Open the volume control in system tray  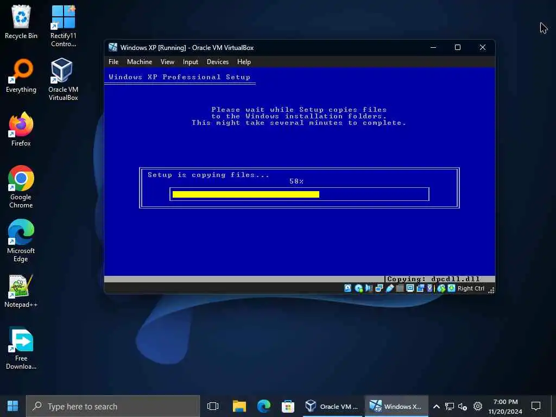coord(463,406)
